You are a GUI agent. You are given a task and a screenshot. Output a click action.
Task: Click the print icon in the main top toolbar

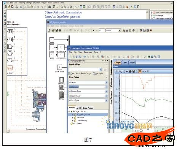point(16,7)
